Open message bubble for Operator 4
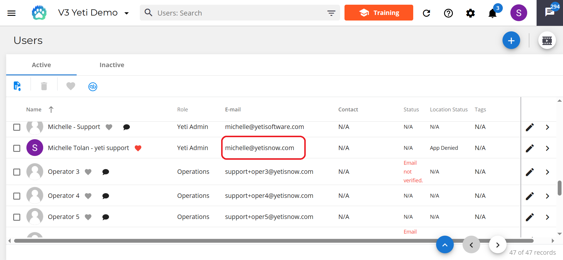The width and height of the screenshot is (563, 260). 106,196
